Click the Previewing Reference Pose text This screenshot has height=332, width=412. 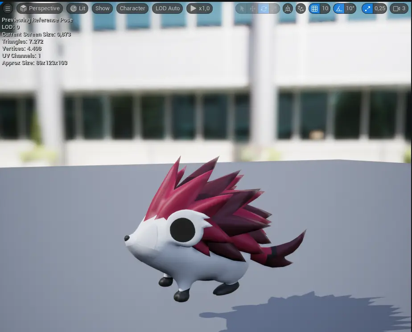37,20
